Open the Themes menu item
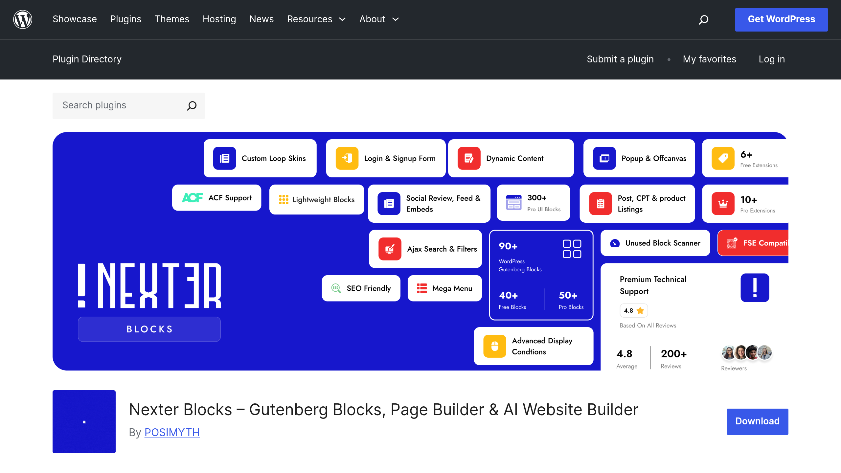This screenshot has height=473, width=841. [x=172, y=19]
